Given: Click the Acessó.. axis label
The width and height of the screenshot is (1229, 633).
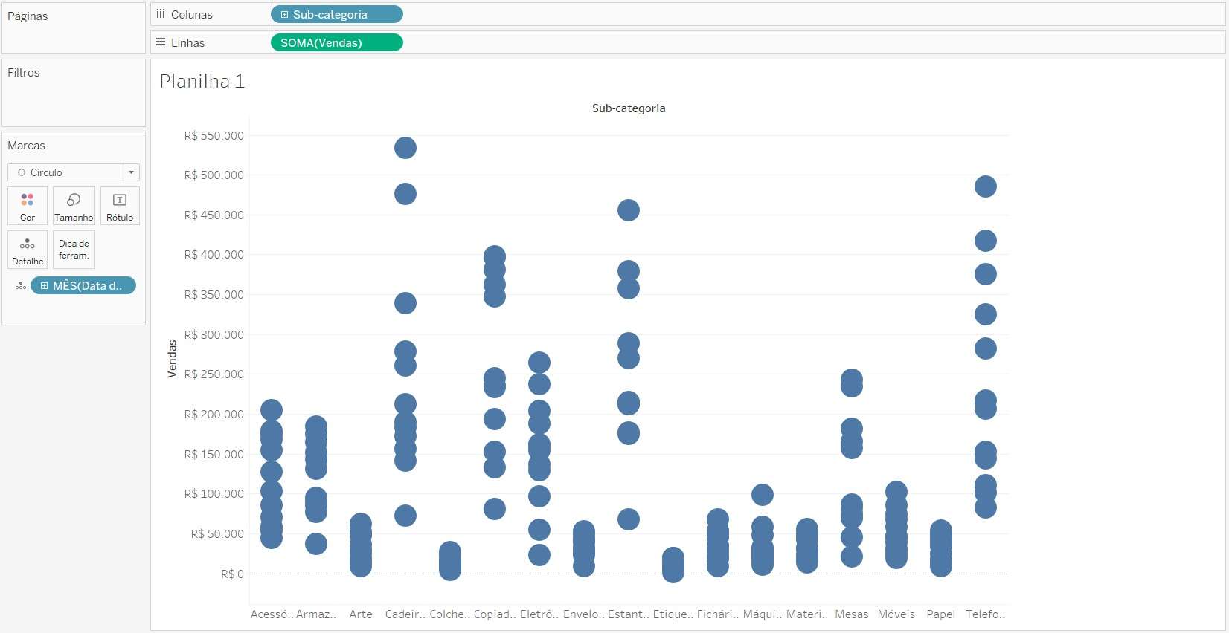Looking at the screenshot, I should (272, 614).
